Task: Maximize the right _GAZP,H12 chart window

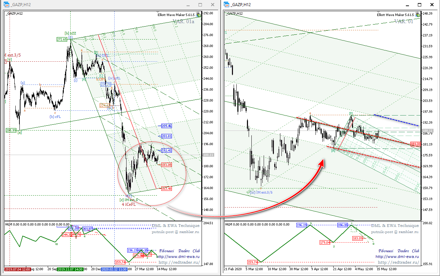Action: point(420,5)
